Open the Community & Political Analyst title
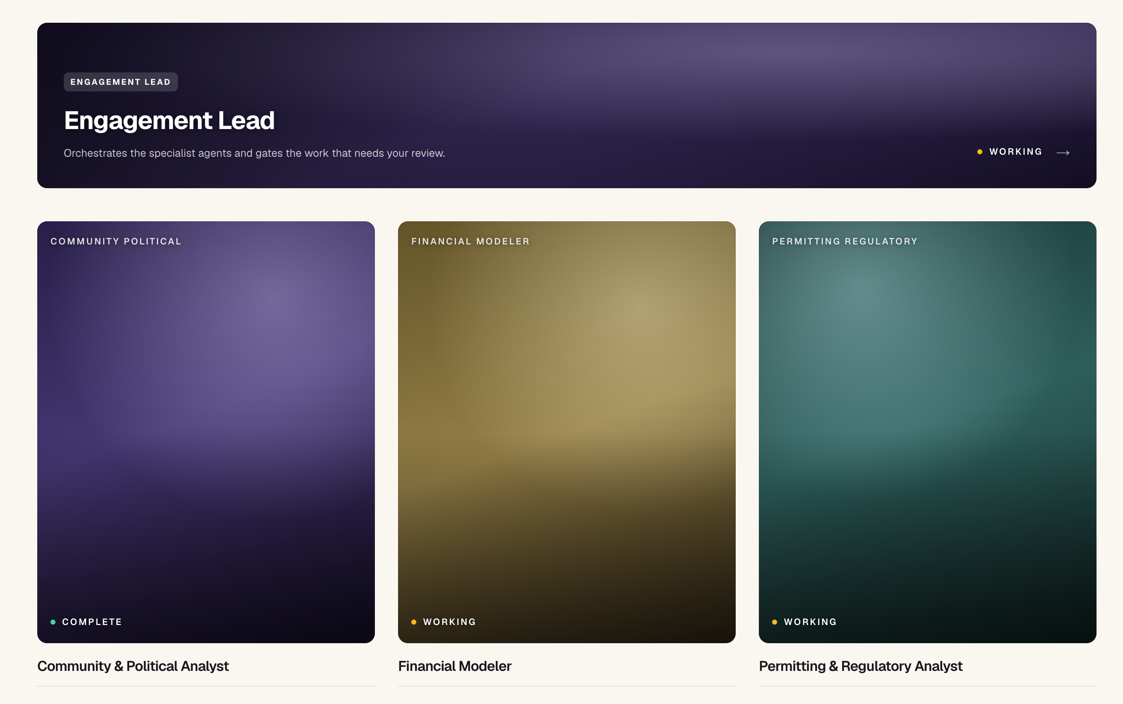Viewport: 1123px width, 704px height. click(x=133, y=666)
